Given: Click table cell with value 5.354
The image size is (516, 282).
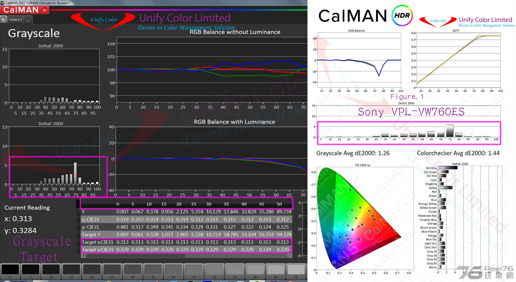Looking at the screenshot, I should [x=197, y=212].
